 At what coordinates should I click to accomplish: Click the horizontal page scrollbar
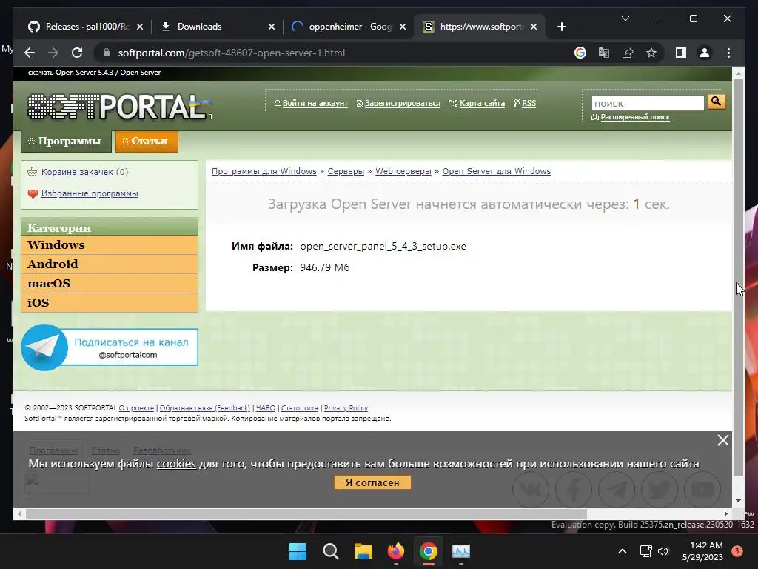coord(306,514)
